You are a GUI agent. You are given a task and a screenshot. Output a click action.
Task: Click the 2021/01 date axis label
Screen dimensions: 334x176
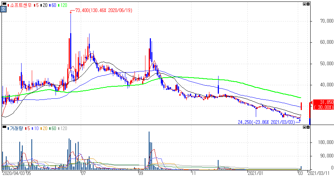pyautogui.click(x=255, y=173)
